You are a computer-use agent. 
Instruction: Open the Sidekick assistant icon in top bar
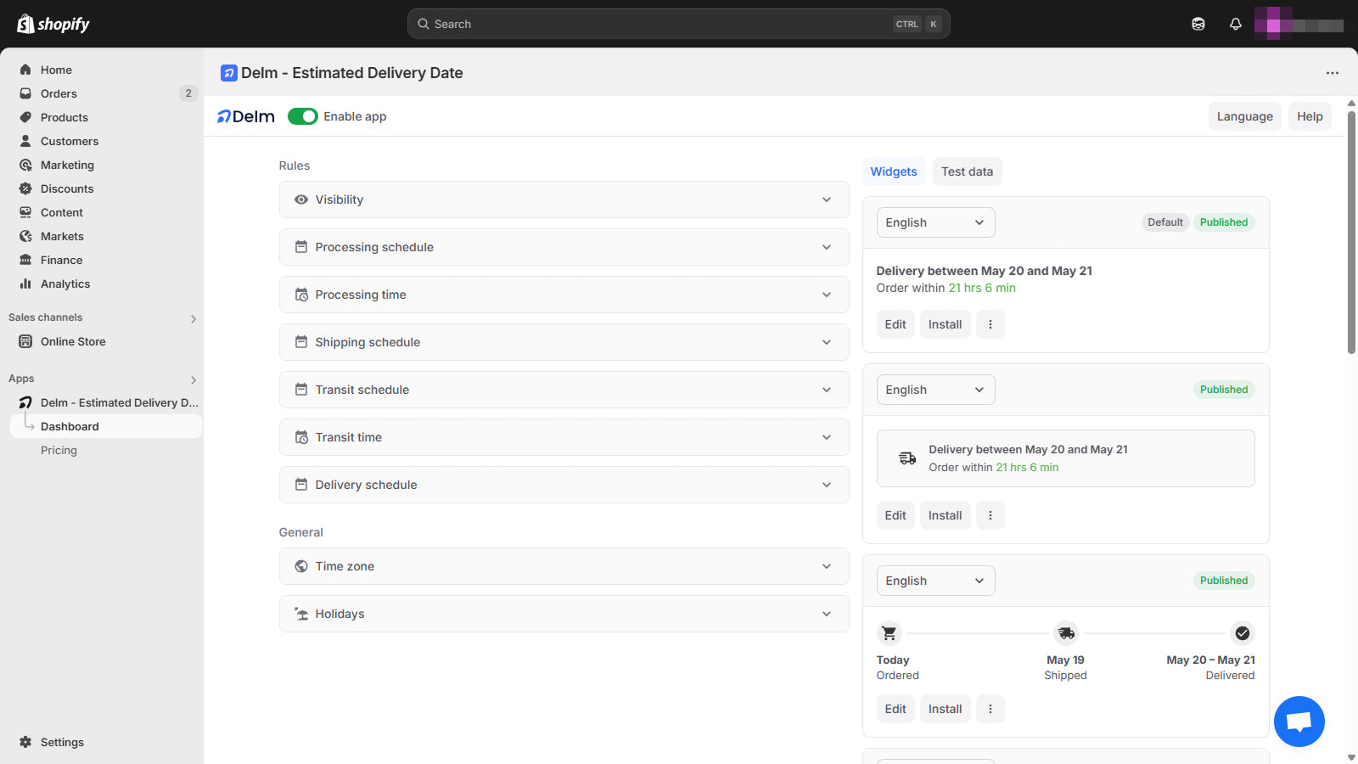pos(1198,24)
